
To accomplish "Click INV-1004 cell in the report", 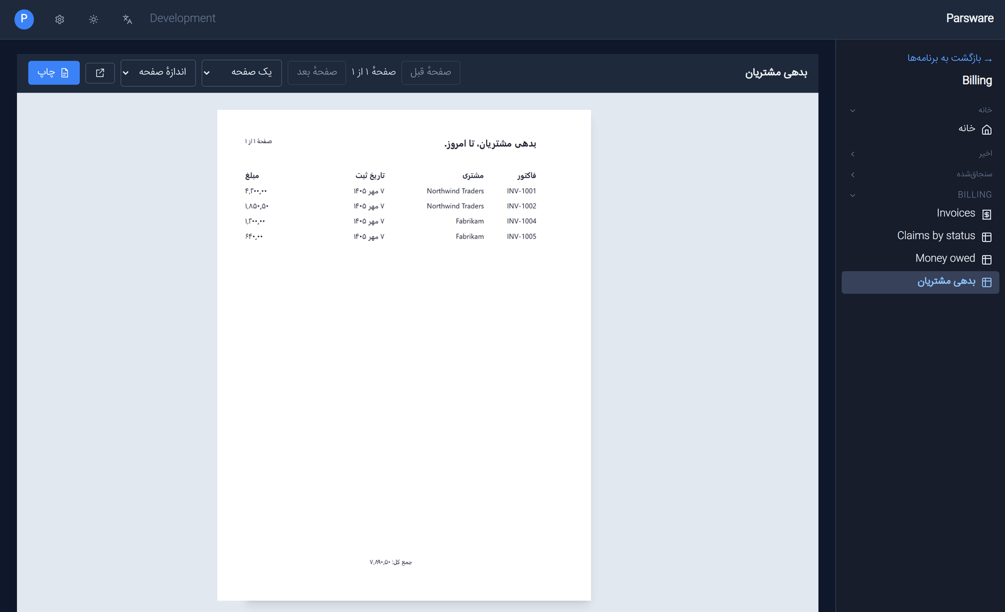I will tap(521, 221).
